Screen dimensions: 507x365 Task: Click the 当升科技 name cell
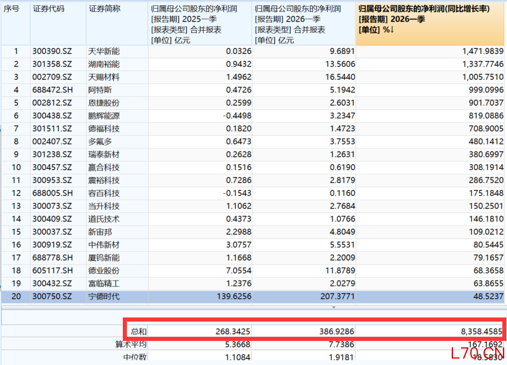coord(104,207)
